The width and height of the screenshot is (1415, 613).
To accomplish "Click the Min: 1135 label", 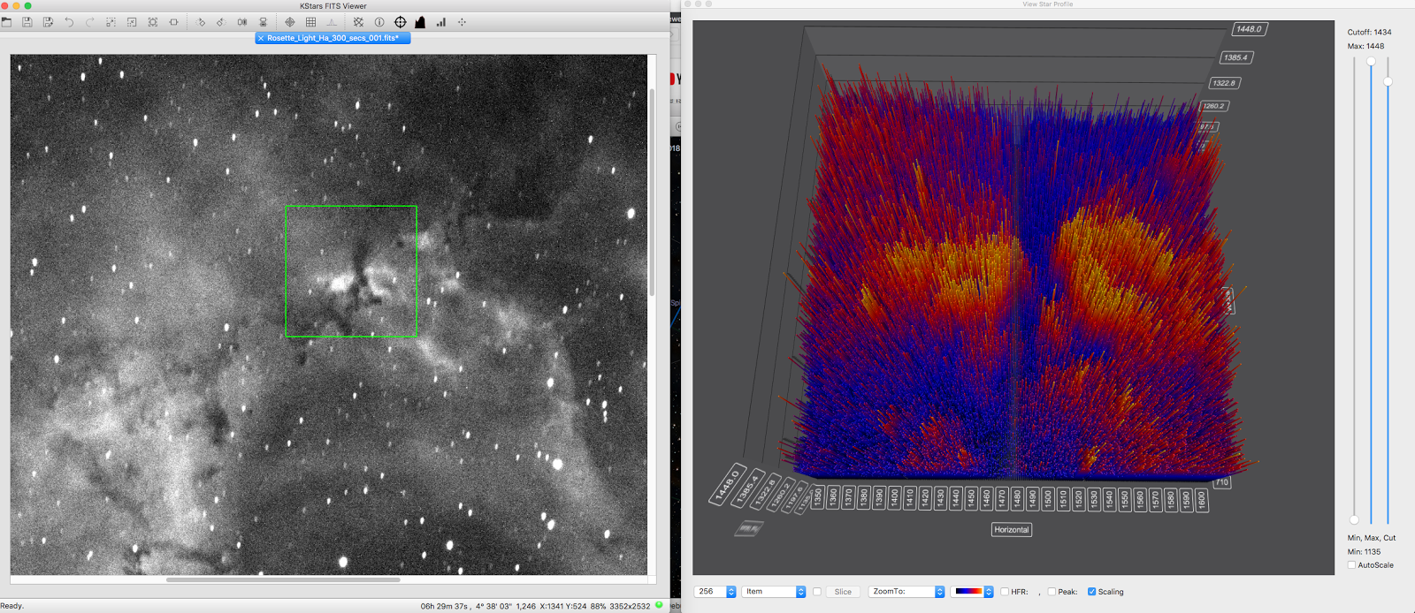I will click(1364, 552).
